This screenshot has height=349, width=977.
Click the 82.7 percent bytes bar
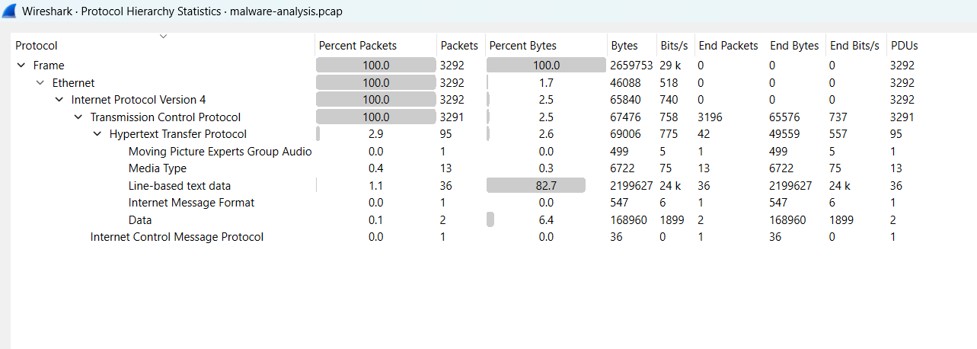tap(536, 185)
